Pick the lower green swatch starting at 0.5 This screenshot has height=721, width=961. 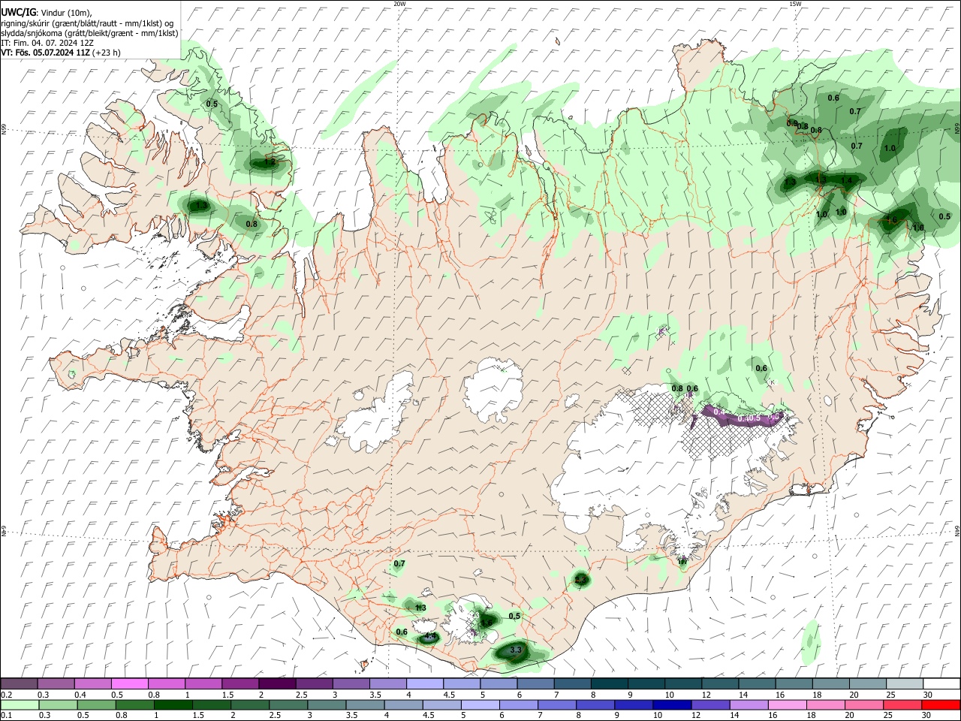96,705
